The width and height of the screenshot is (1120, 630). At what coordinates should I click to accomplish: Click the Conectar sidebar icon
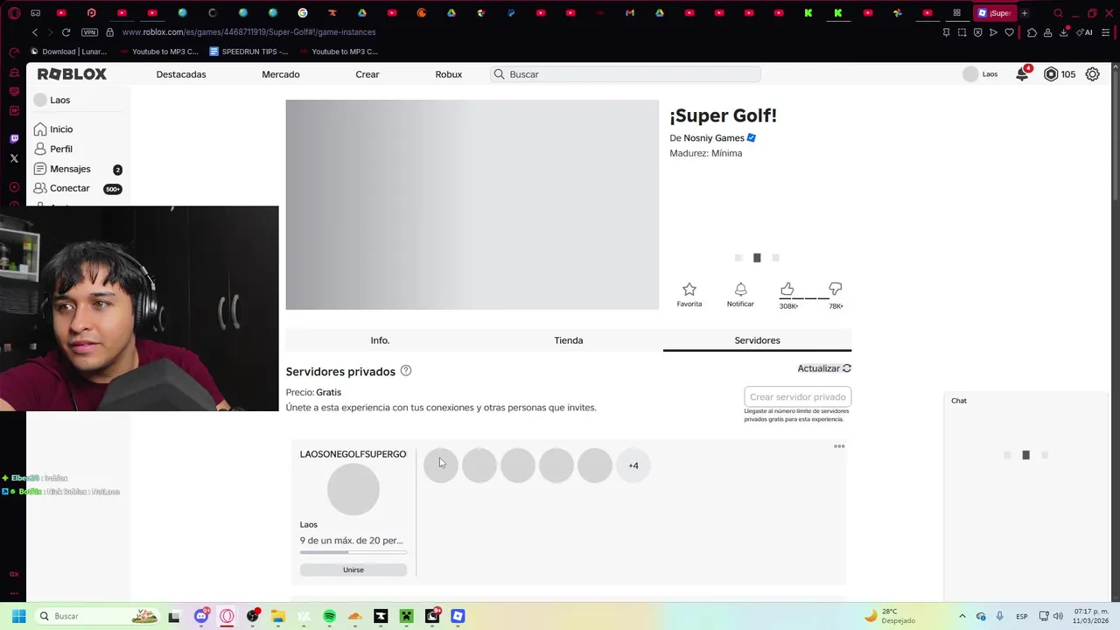click(40, 188)
